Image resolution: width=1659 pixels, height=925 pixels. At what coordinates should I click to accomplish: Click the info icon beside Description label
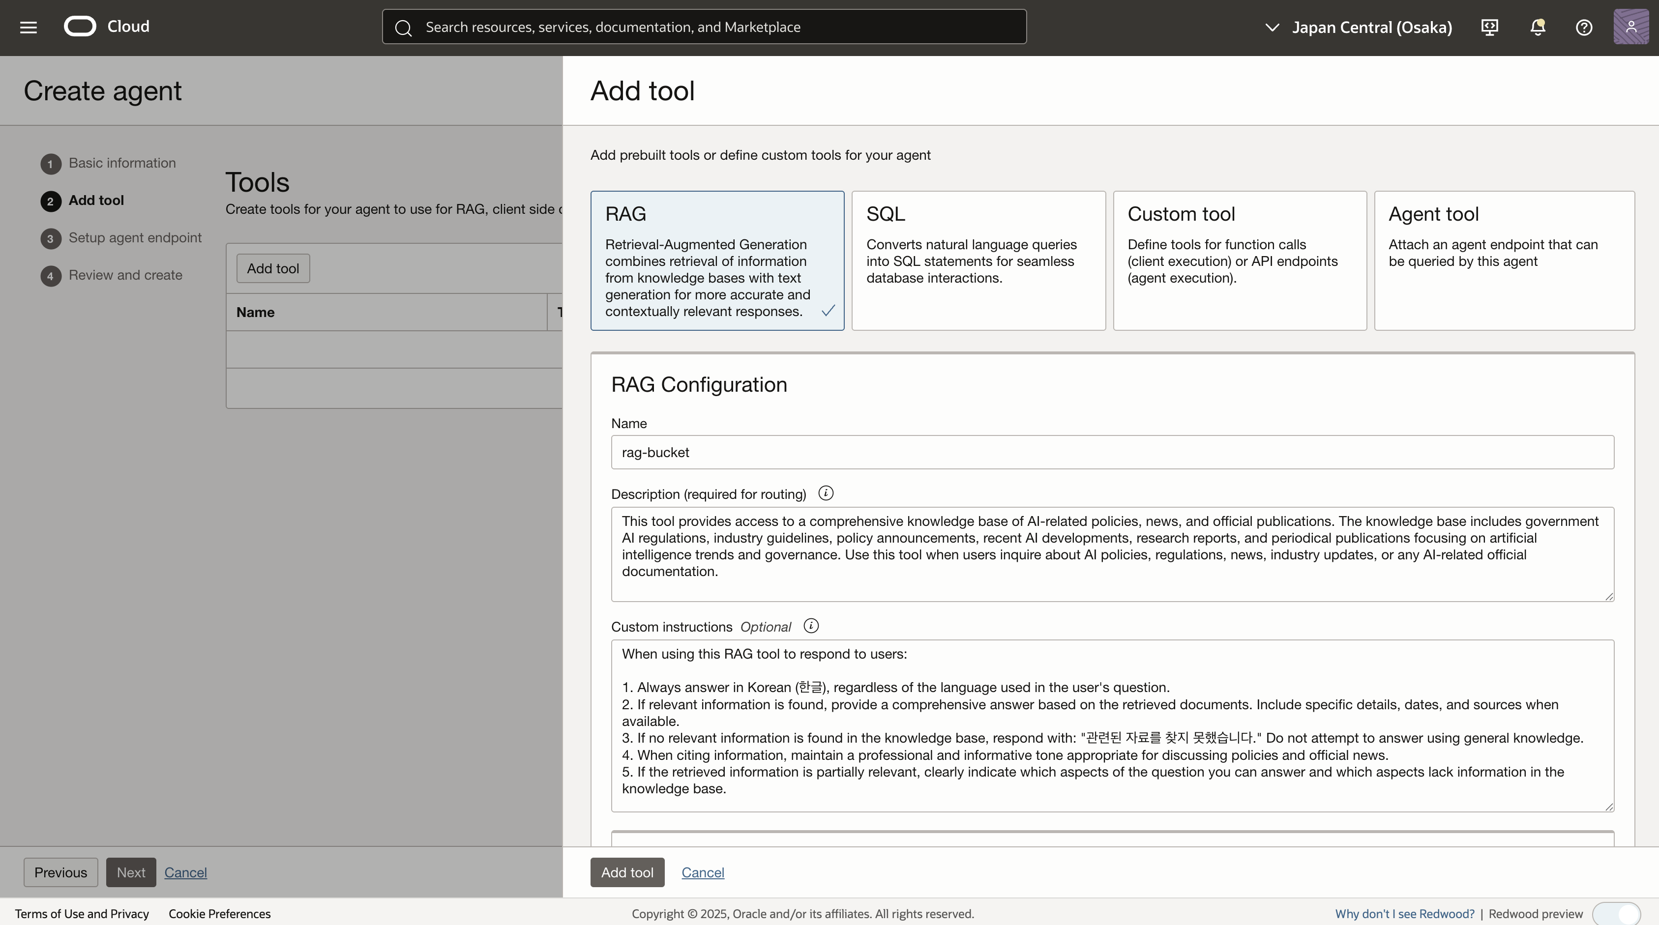(x=826, y=493)
